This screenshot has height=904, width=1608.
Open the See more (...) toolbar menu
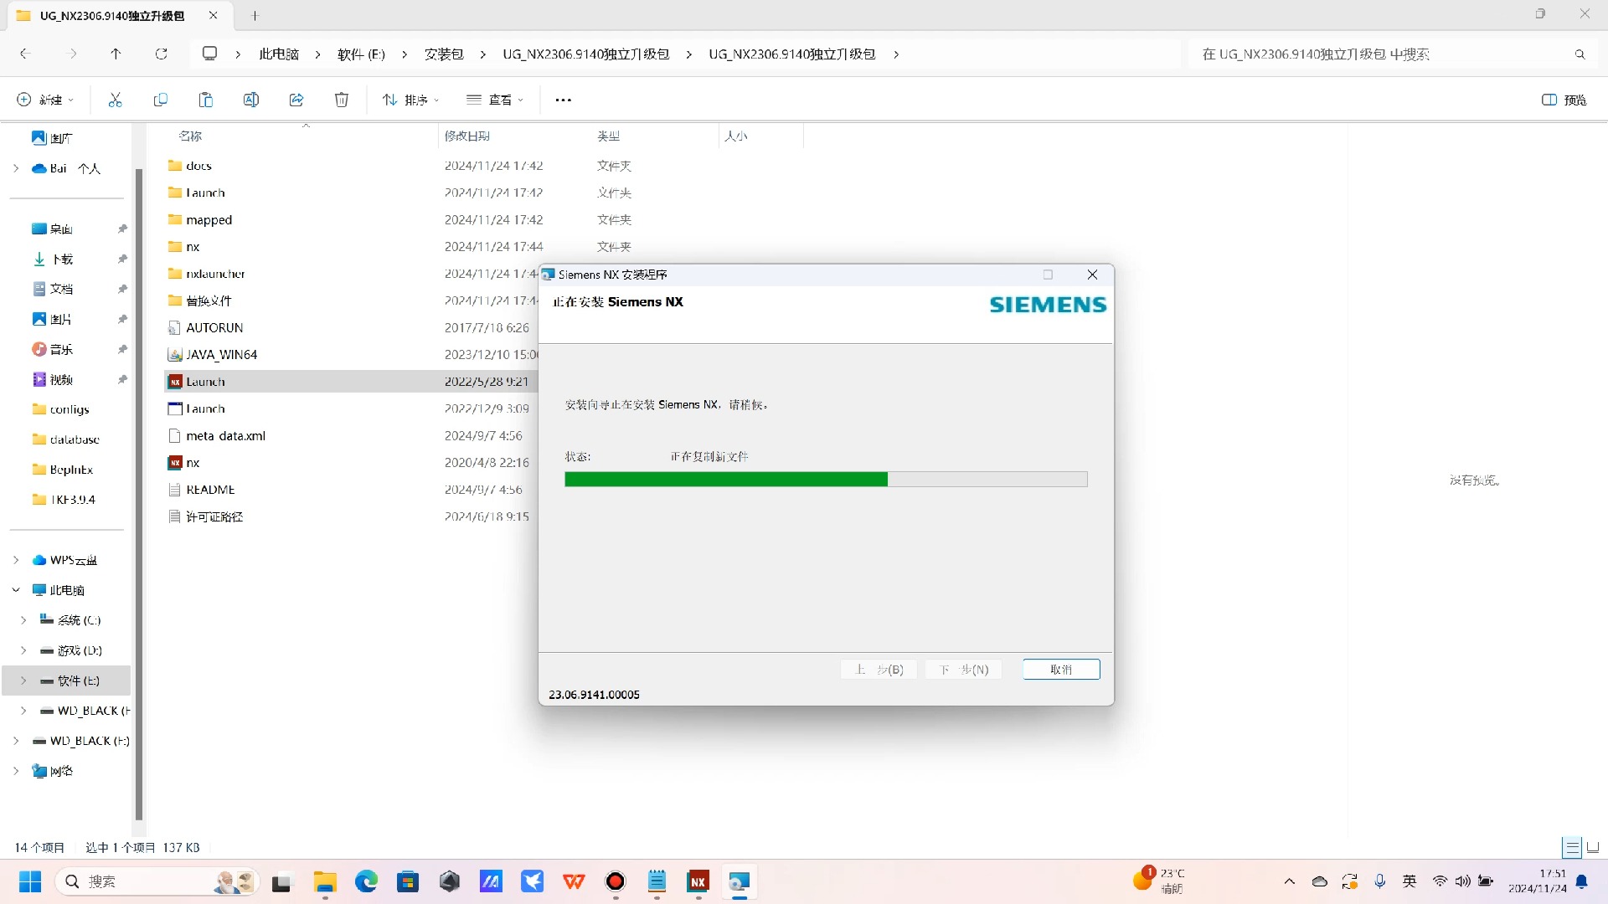[x=562, y=99]
